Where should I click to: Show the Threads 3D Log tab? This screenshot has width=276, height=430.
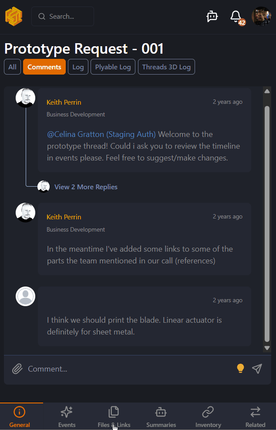tap(166, 67)
